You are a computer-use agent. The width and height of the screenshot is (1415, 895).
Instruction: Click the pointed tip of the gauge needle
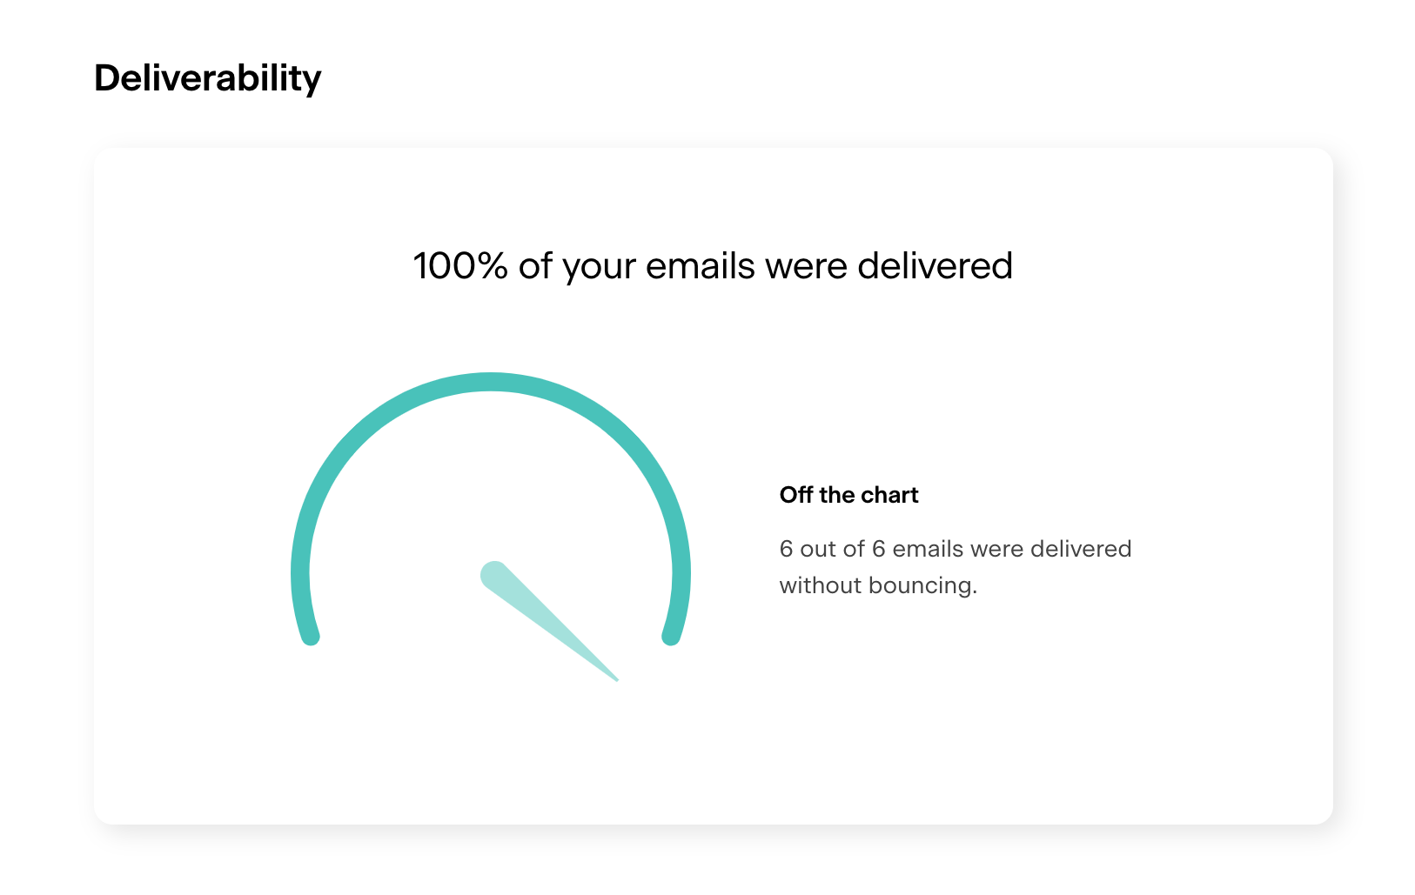click(x=614, y=678)
